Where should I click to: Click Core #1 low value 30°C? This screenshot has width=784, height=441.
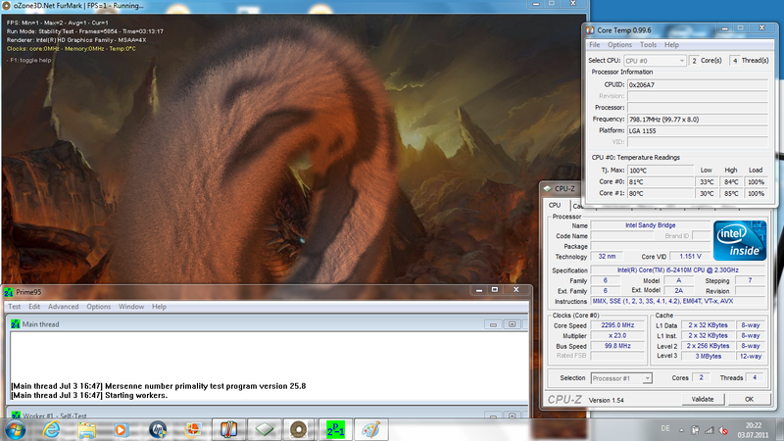tap(707, 193)
